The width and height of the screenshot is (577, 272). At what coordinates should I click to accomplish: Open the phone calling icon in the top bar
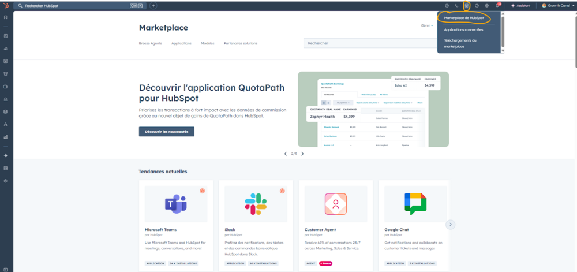(456, 6)
